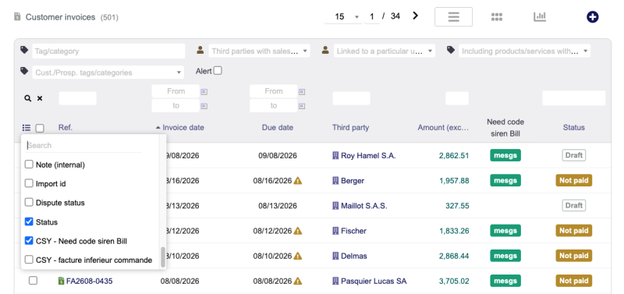624x294 pixels.
Task: Click the add new invoice plus icon
Action: pyautogui.click(x=593, y=17)
